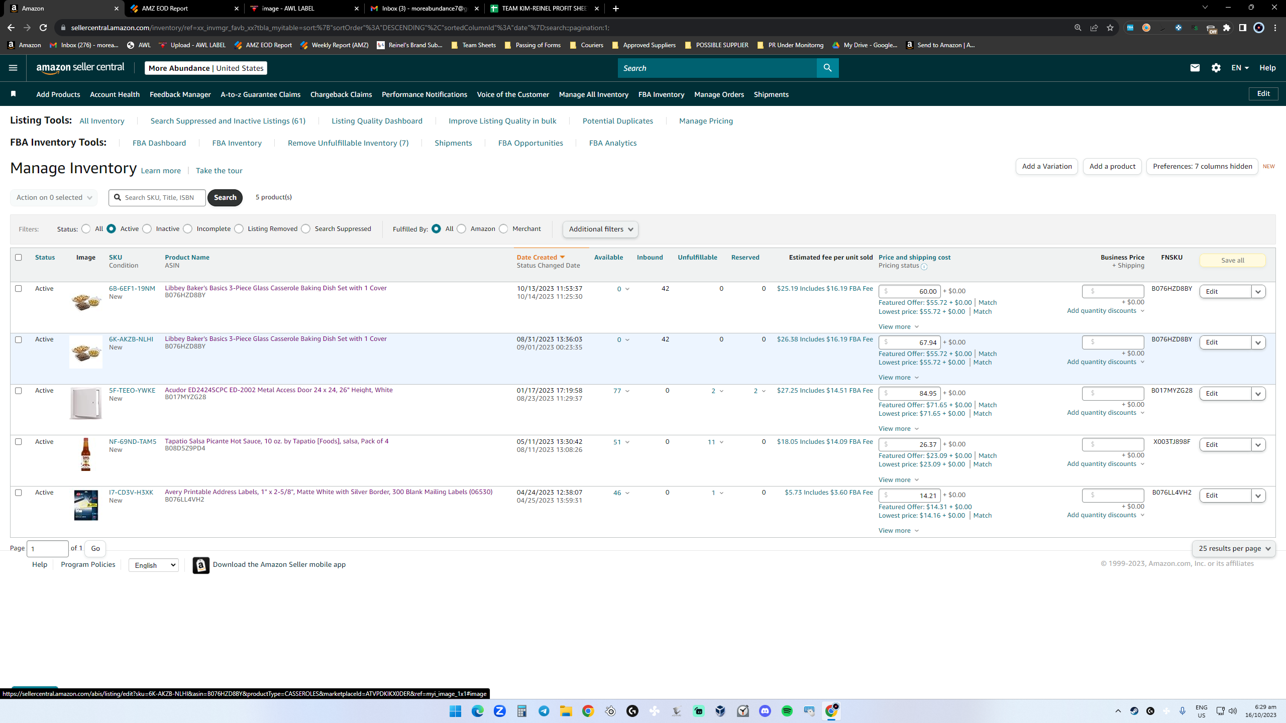Click Match next to Featured Offer for 6K-AKZB-NLHI
This screenshot has height=723, width=1286.
point(988,353)
